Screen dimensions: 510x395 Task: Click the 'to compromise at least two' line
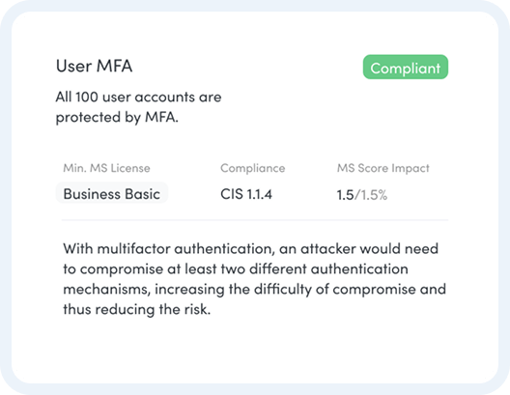tap(236, 268)
